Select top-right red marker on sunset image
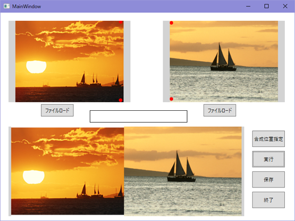 pos(121,22)
